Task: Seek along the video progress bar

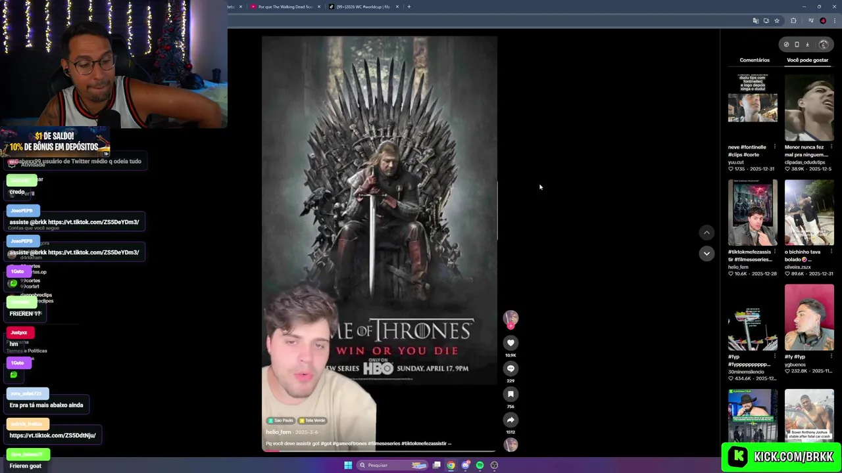Action: click(x=379, y=451)
